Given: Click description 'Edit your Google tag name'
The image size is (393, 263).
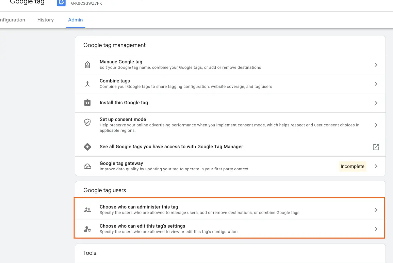Looking at the screenshot, I should coord(180,67).
